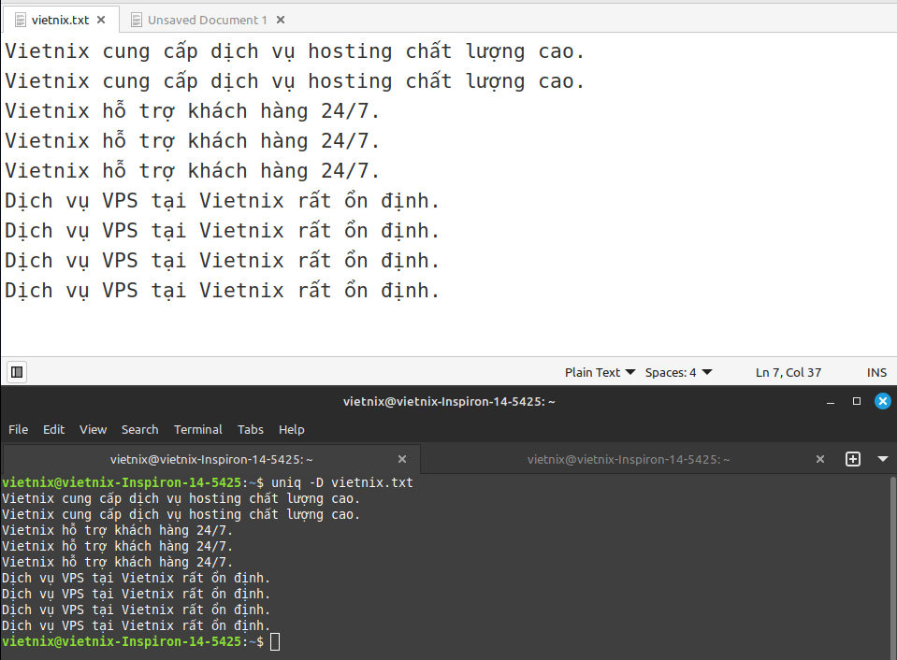Viewport: 897px width, 660px height.
Task: Close the first terminal tab
Action: click(402, 459)
